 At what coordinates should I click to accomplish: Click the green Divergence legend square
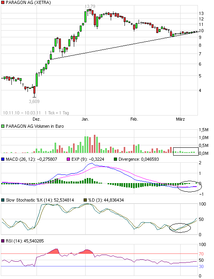tap(115, 159)
